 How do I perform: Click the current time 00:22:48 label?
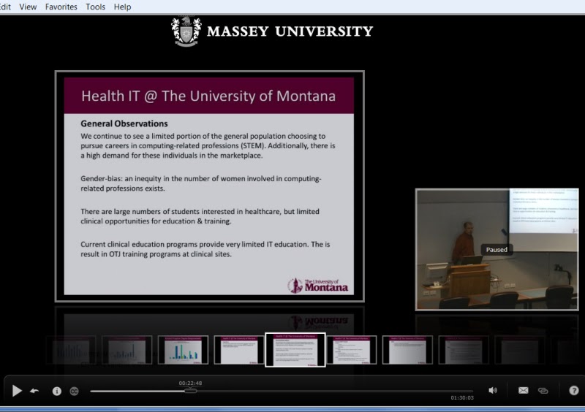190,383
